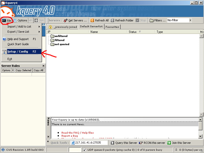Click Refresh Folder button
The width and height of the screenshot is (204, 153).
(x=122, y=20)
